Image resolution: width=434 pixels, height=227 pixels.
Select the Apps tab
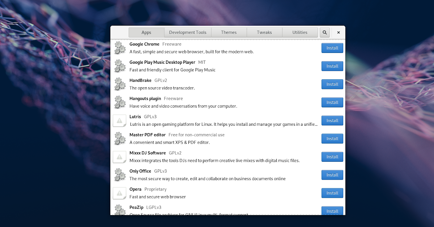pyautogui.click(x=146, y=32)
